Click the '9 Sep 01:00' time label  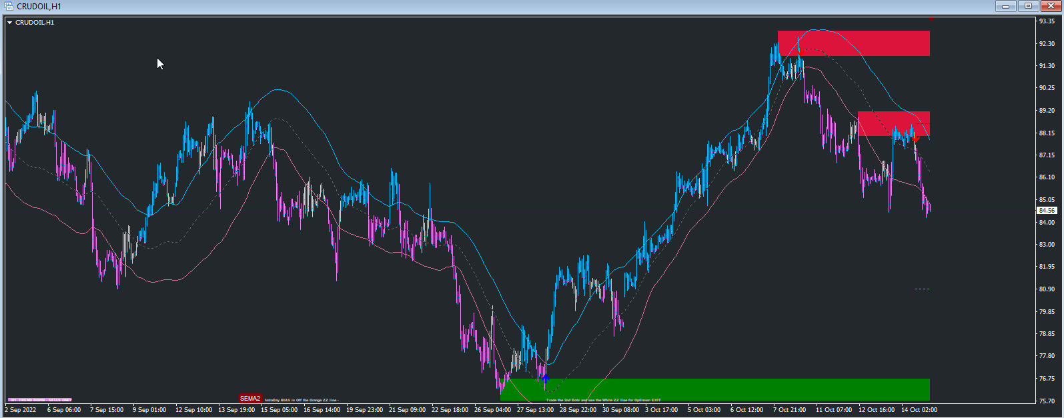tap(149, 410)
